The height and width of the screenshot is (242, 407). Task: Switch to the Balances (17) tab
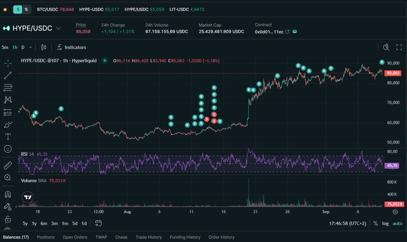pyautogui.click(x=16, y=237)
